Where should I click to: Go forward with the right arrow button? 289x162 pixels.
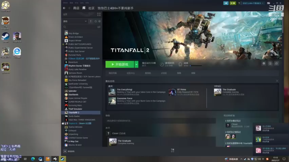[69, 8]
